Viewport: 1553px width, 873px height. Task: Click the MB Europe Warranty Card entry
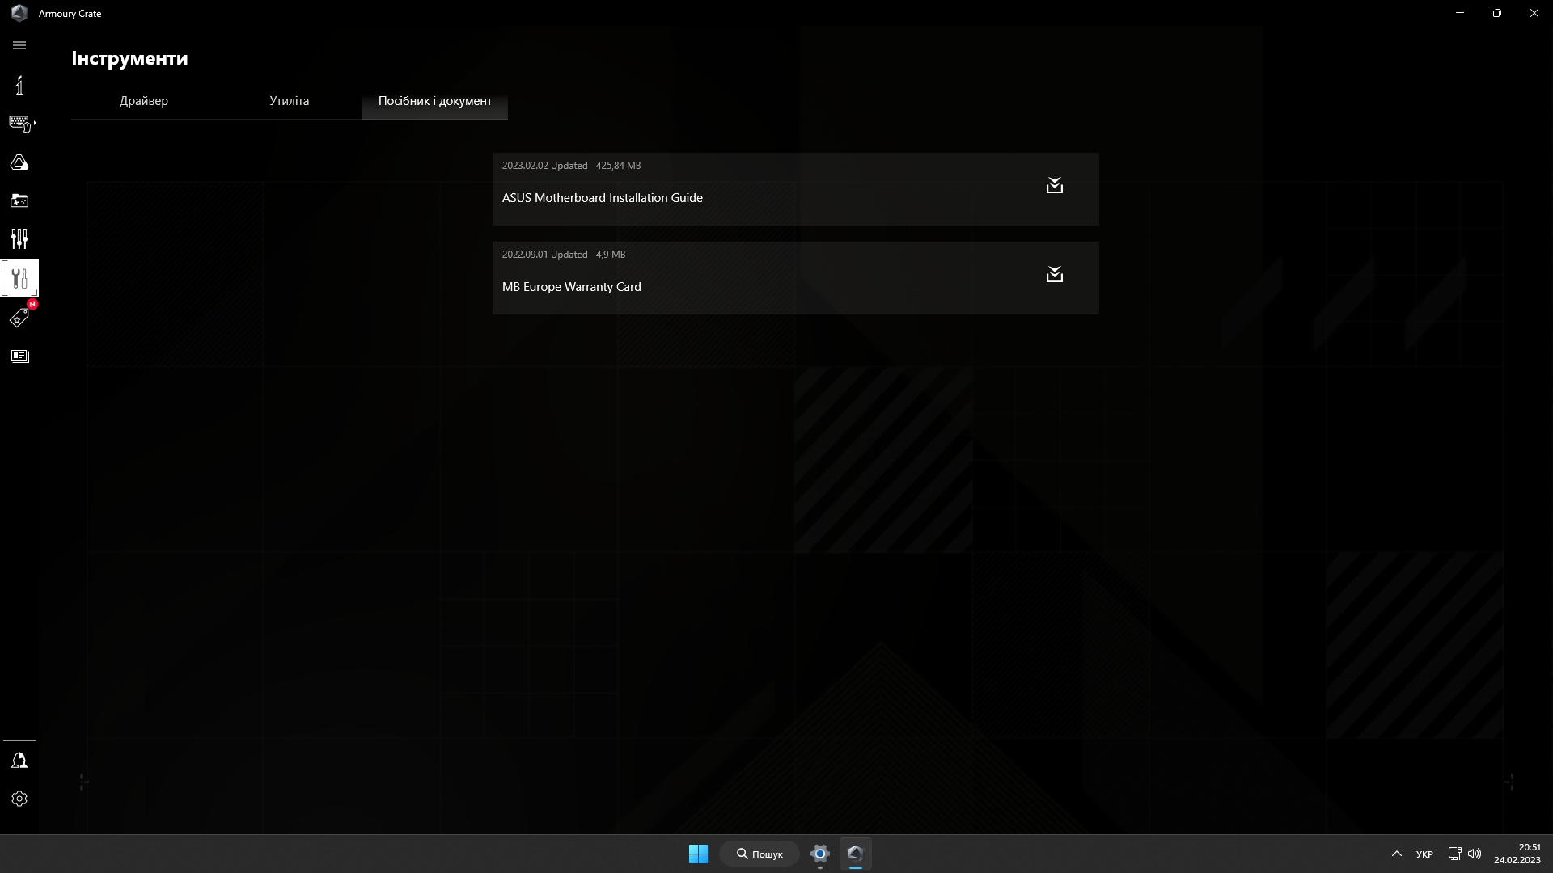(x=571, y=287)
